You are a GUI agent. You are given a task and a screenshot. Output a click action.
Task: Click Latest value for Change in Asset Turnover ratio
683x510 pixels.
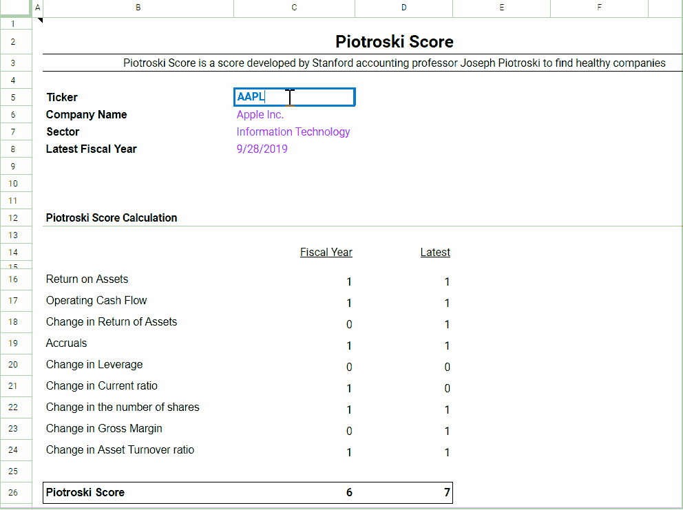[x=447, y=452]
